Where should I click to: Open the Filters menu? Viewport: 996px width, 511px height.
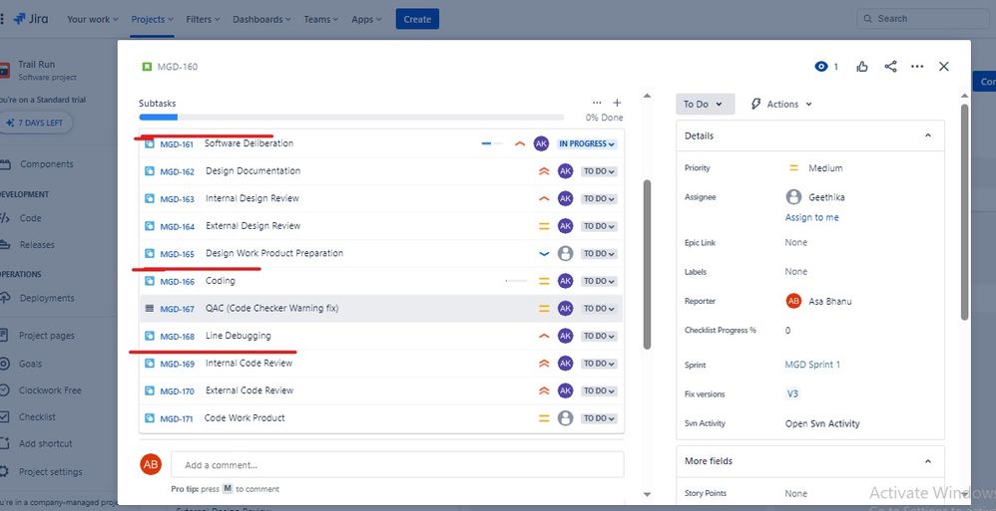click(204, 19)
